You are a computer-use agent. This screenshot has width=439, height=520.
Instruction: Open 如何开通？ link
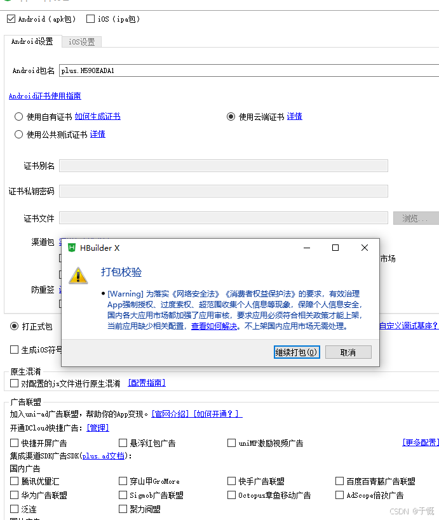tap(218, 414)
